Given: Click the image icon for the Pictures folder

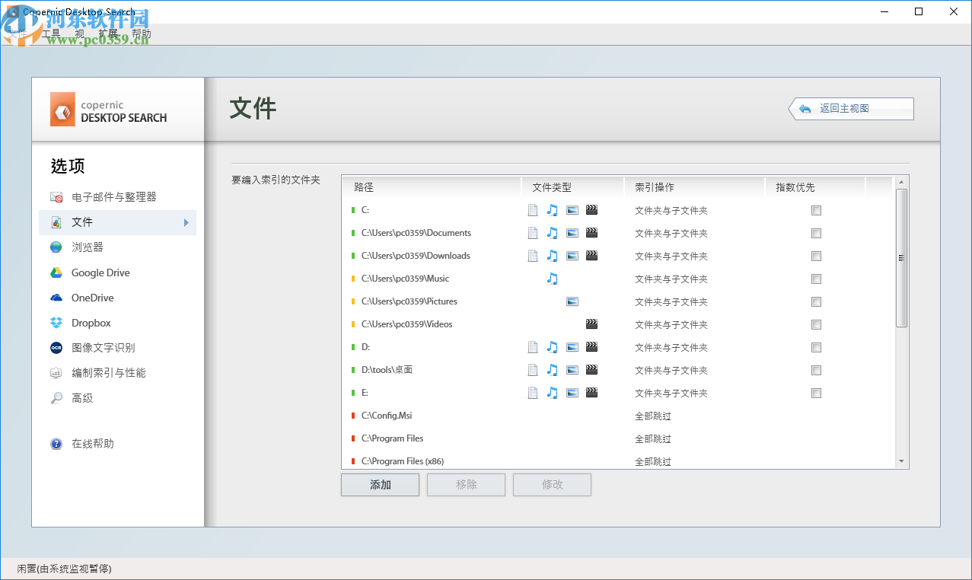Looking at the screenshot, I should (x=572, y=301).
